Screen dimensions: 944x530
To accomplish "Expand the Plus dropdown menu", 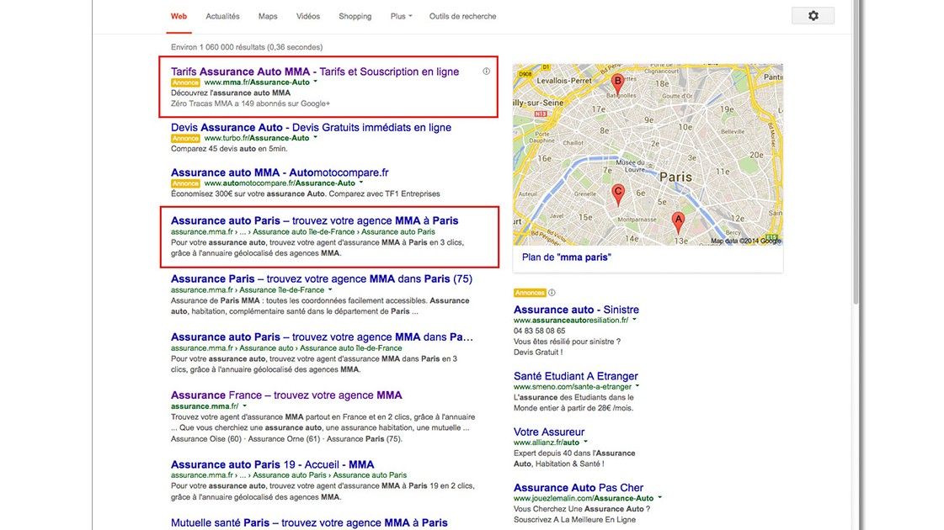I will (401, 16).
